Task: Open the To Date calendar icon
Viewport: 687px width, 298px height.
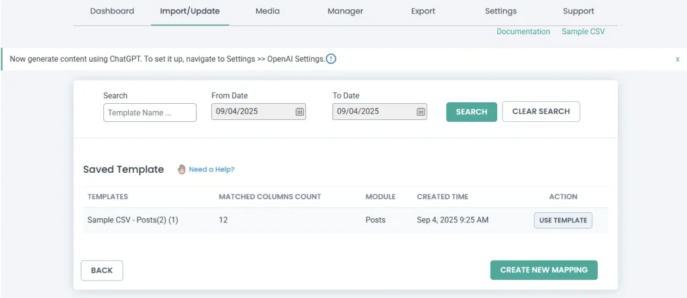Action: point(421,112)
